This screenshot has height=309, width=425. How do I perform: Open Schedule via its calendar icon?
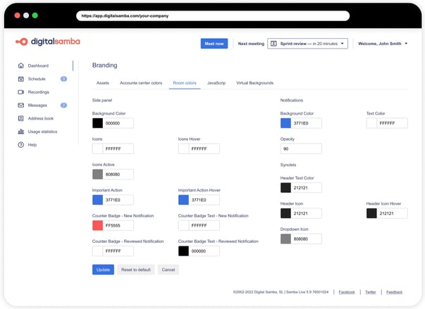point(21,79)
